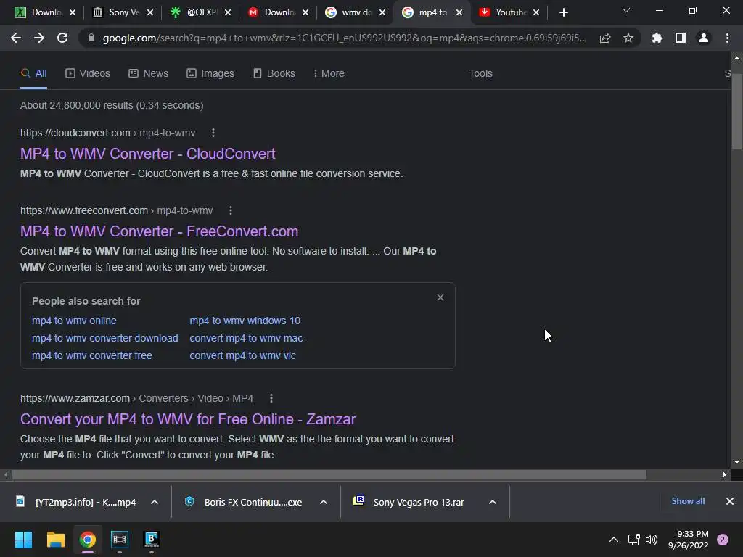Switch to the wmv do tab

click(357, 12)
